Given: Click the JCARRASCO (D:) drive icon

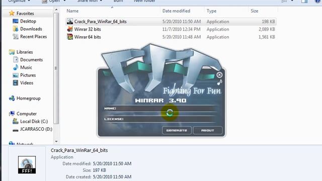Looking at the screenshot, I should 16,130.
